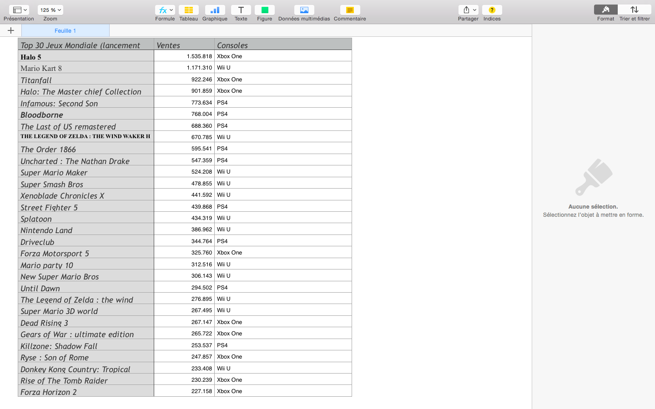Screen dimensions: 655x409
Task: Open the Partager share menu
Action: 468,10
